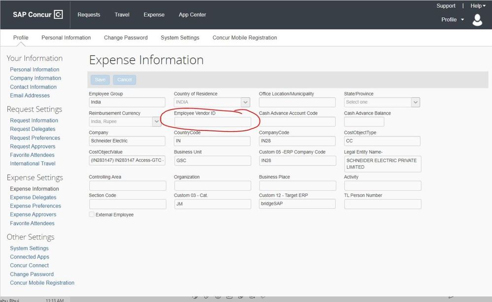The width and height of the screenshot is (492, 302).
Task: Click the Support link
Action: click(446, 5)
